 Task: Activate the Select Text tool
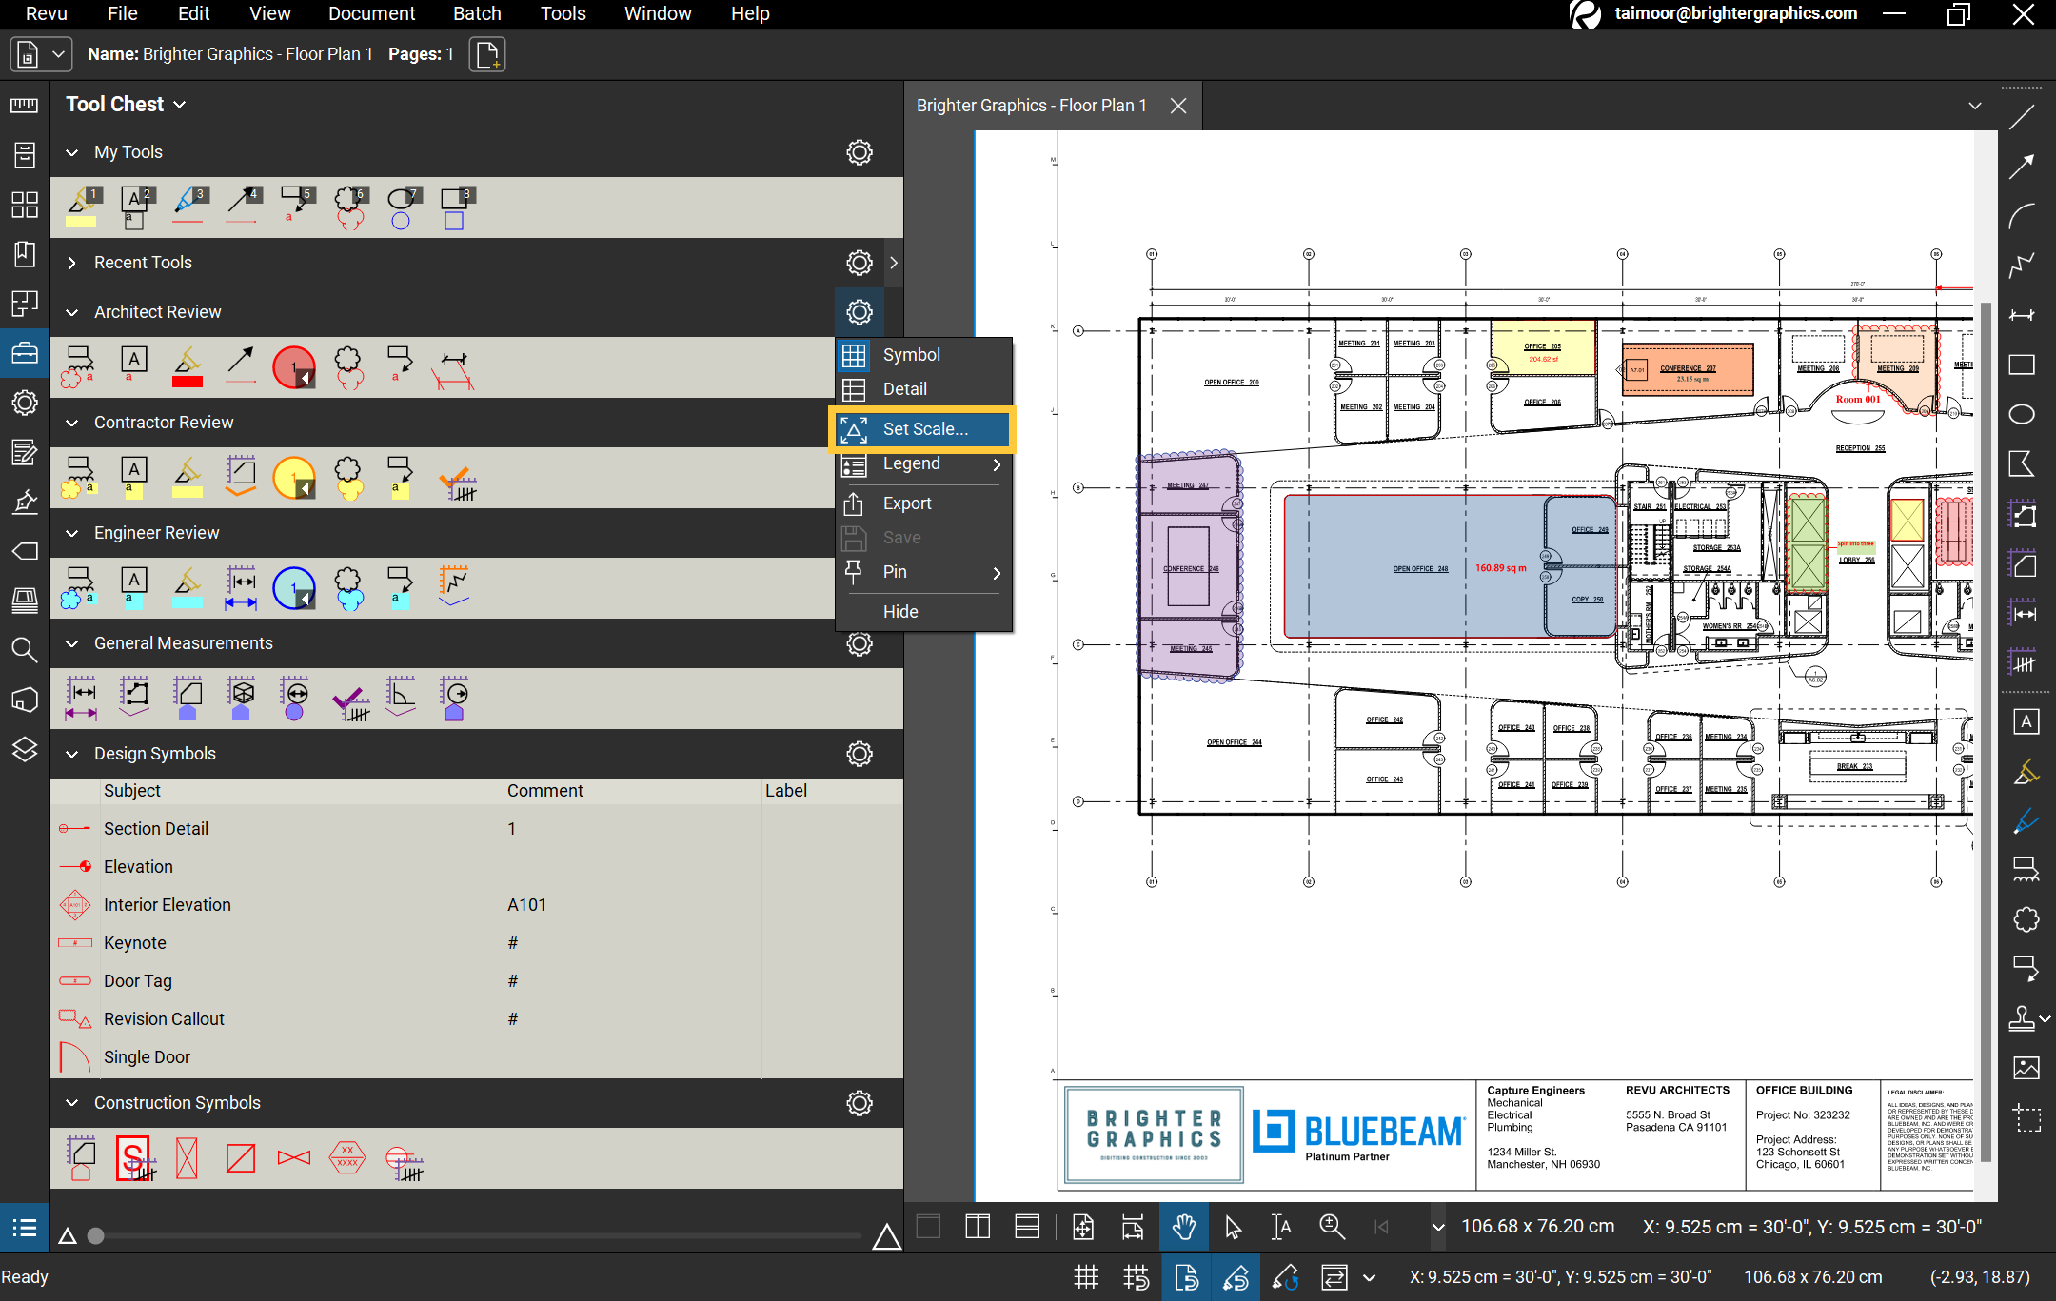click(1281, 1227)
